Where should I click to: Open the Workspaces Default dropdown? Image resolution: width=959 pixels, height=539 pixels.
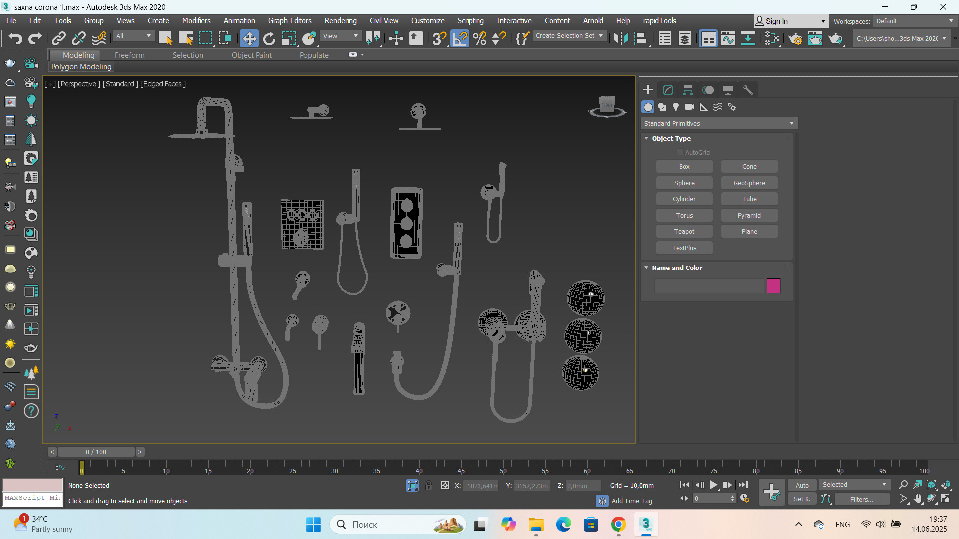click(x=915, y=21)
